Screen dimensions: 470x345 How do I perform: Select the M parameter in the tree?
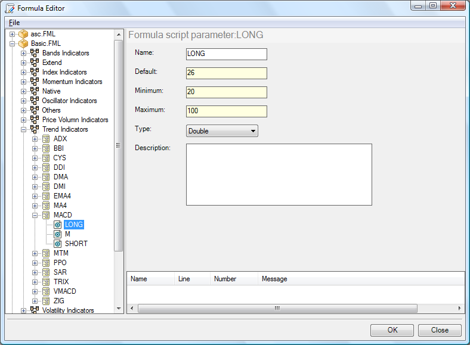click(67, 234)
